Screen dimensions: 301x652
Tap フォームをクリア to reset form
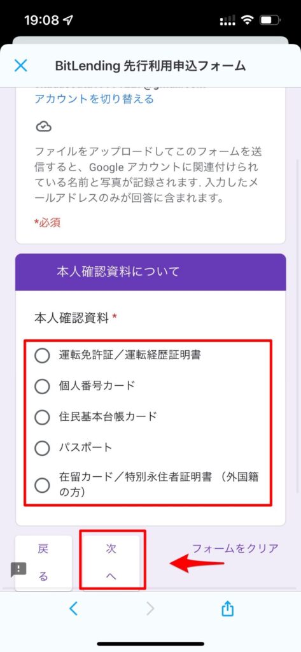point(235,548)
